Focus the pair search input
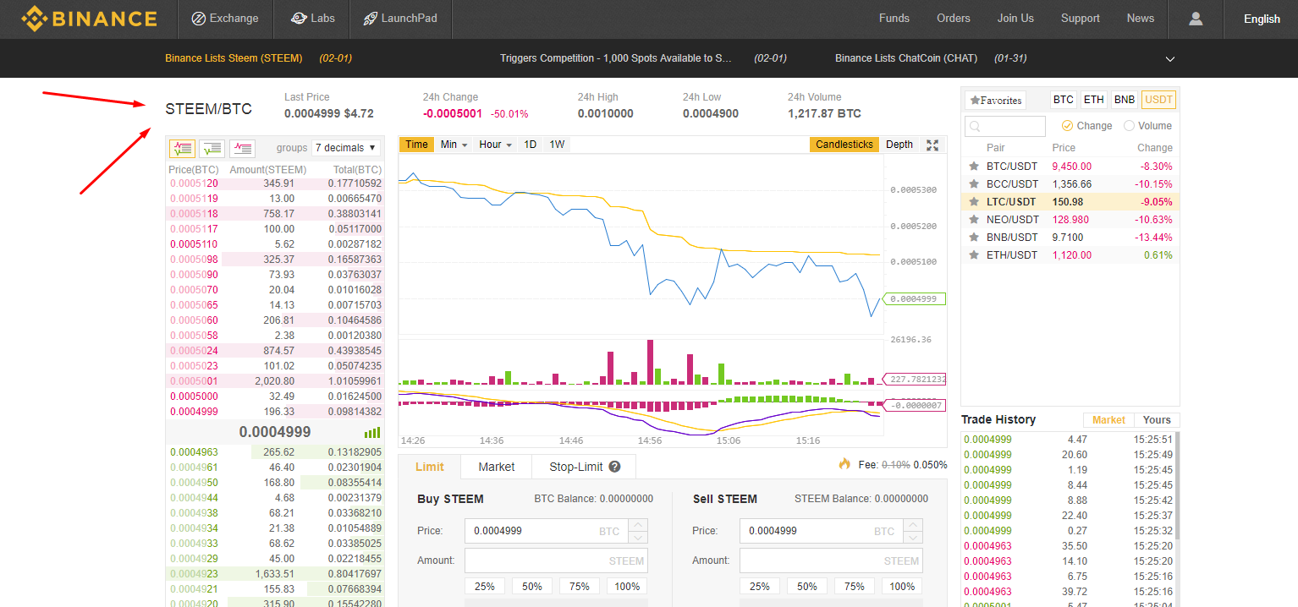The height and width of the screenshot is (607, 1298). 1005,126
